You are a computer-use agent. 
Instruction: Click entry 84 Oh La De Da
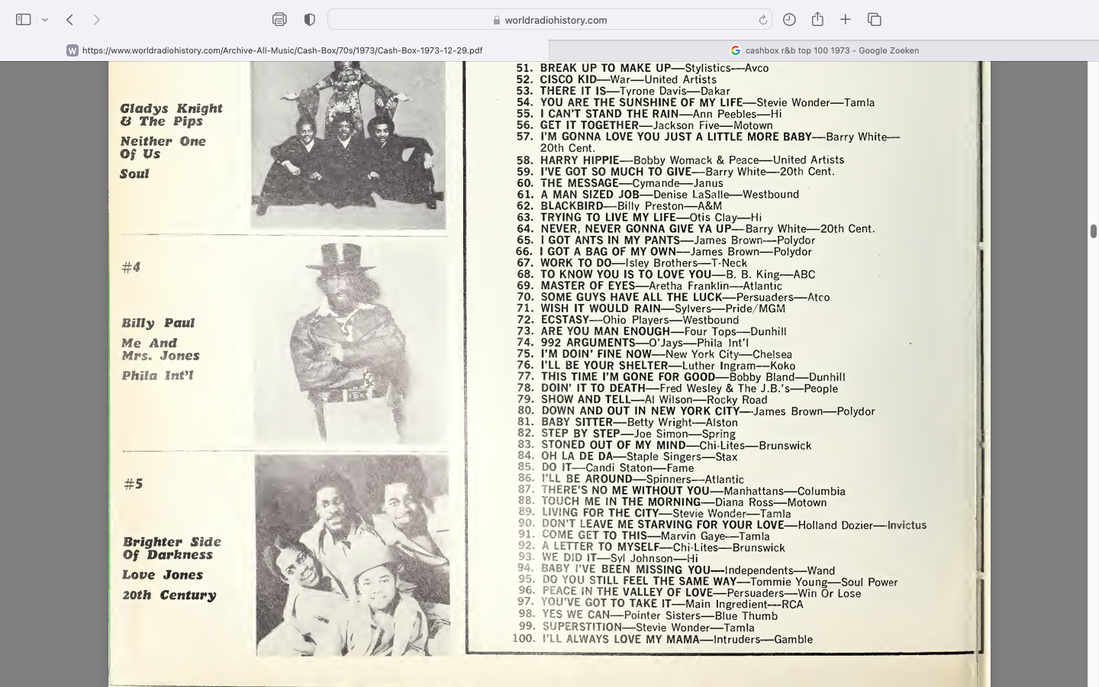click(x=627, y=456)
